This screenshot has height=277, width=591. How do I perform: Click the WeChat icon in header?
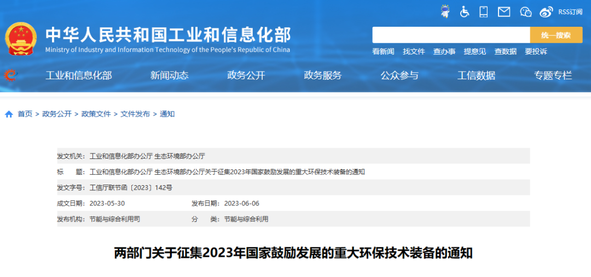526,11
